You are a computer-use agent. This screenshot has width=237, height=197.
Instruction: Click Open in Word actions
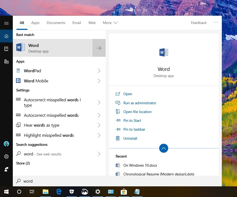coord(128,94)
